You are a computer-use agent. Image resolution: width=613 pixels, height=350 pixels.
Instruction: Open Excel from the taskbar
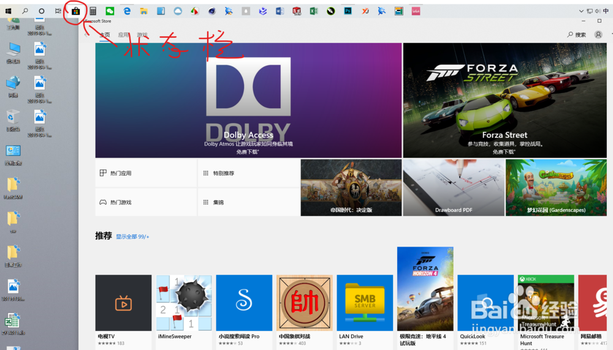click(314, 11)
